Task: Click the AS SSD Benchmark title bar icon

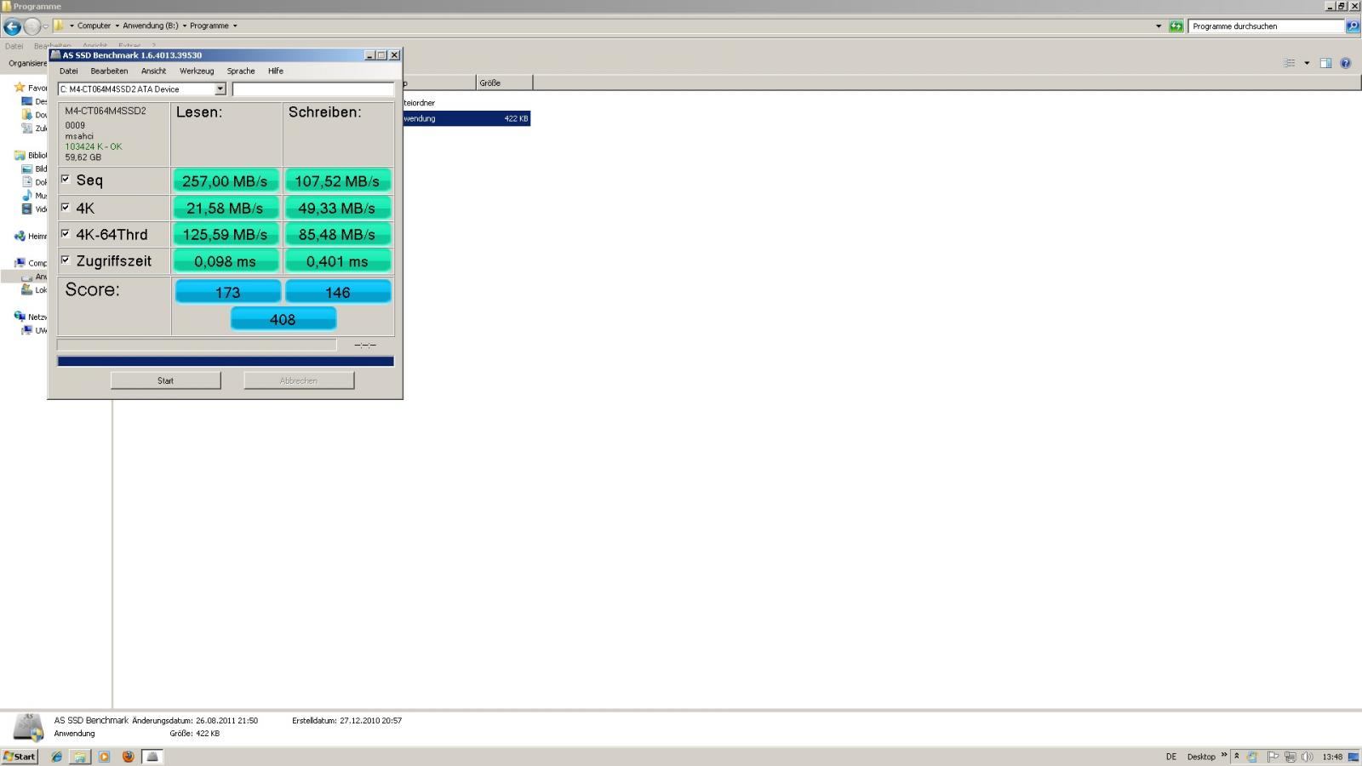Action: tap(56, 54)
